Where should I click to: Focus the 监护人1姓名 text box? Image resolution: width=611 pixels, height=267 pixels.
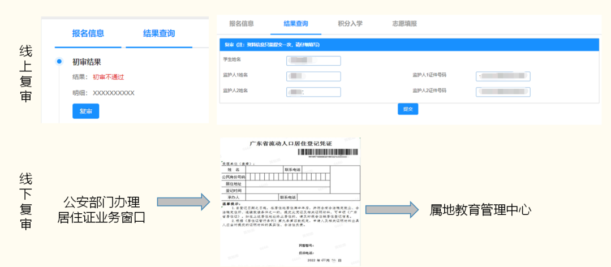coord(313,76)
